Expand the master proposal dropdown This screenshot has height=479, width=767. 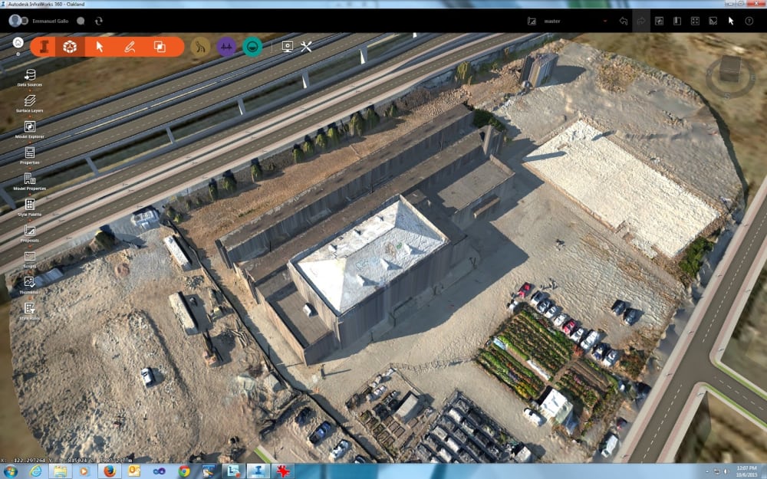[x=605, y=21]
